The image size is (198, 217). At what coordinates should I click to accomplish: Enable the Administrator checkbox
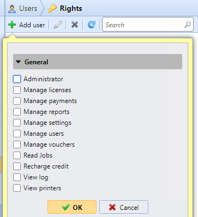(17, 79)
